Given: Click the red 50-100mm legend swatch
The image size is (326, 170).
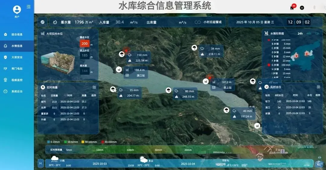Looking at the screenshot, I should point(103,142).
